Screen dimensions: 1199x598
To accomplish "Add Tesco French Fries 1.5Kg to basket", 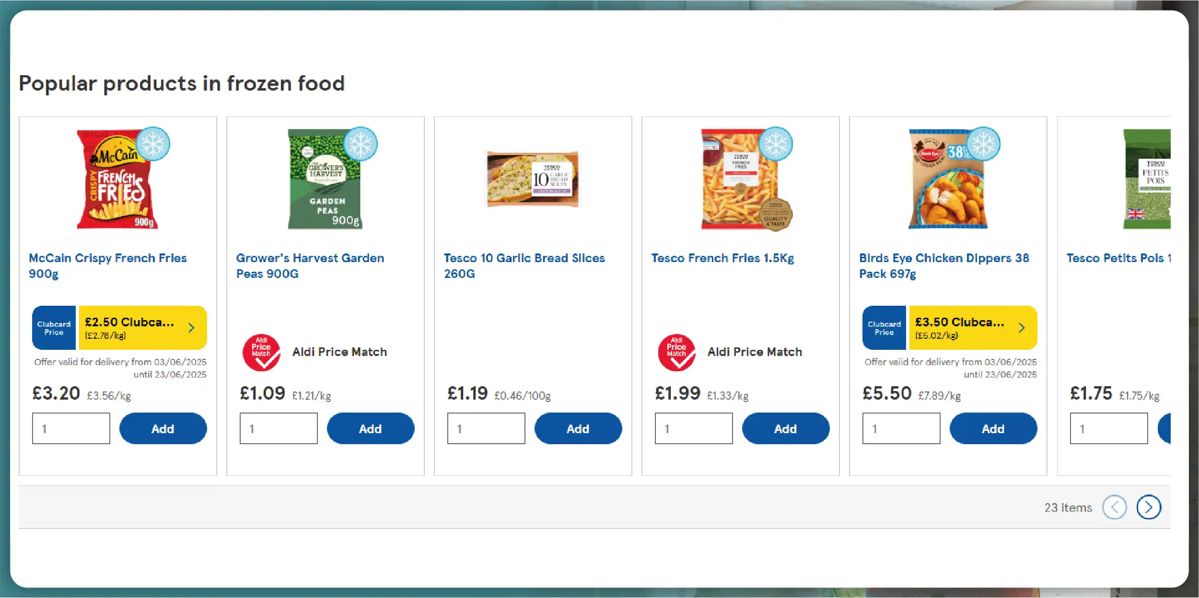I will click(785, 428).
